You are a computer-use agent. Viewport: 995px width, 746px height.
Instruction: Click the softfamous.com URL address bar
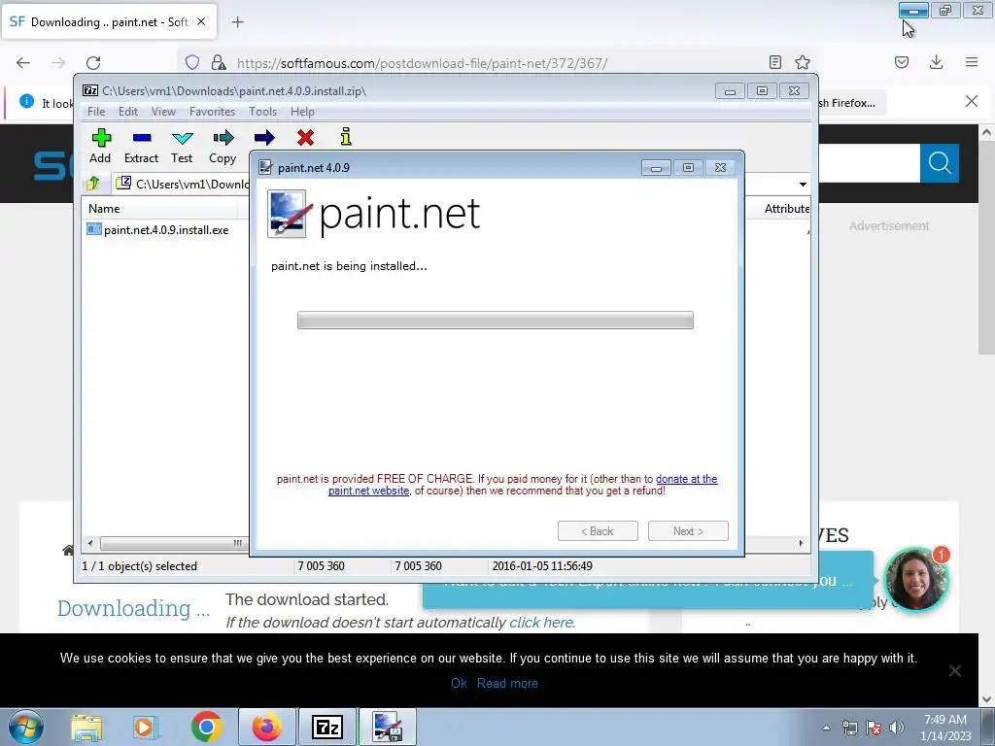[x=422, y=63]
